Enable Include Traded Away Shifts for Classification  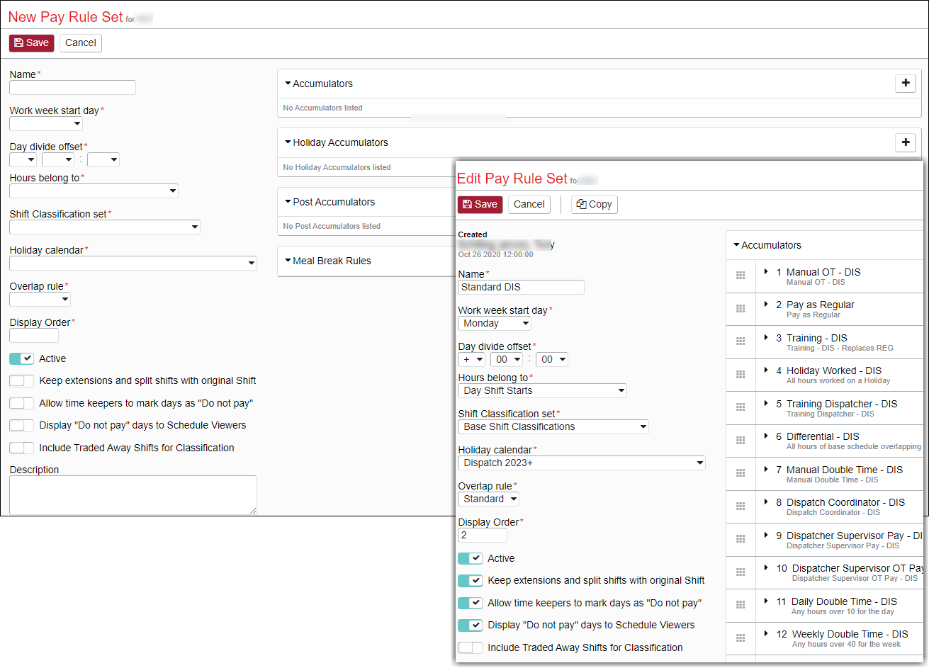click(x=470, y=647)
